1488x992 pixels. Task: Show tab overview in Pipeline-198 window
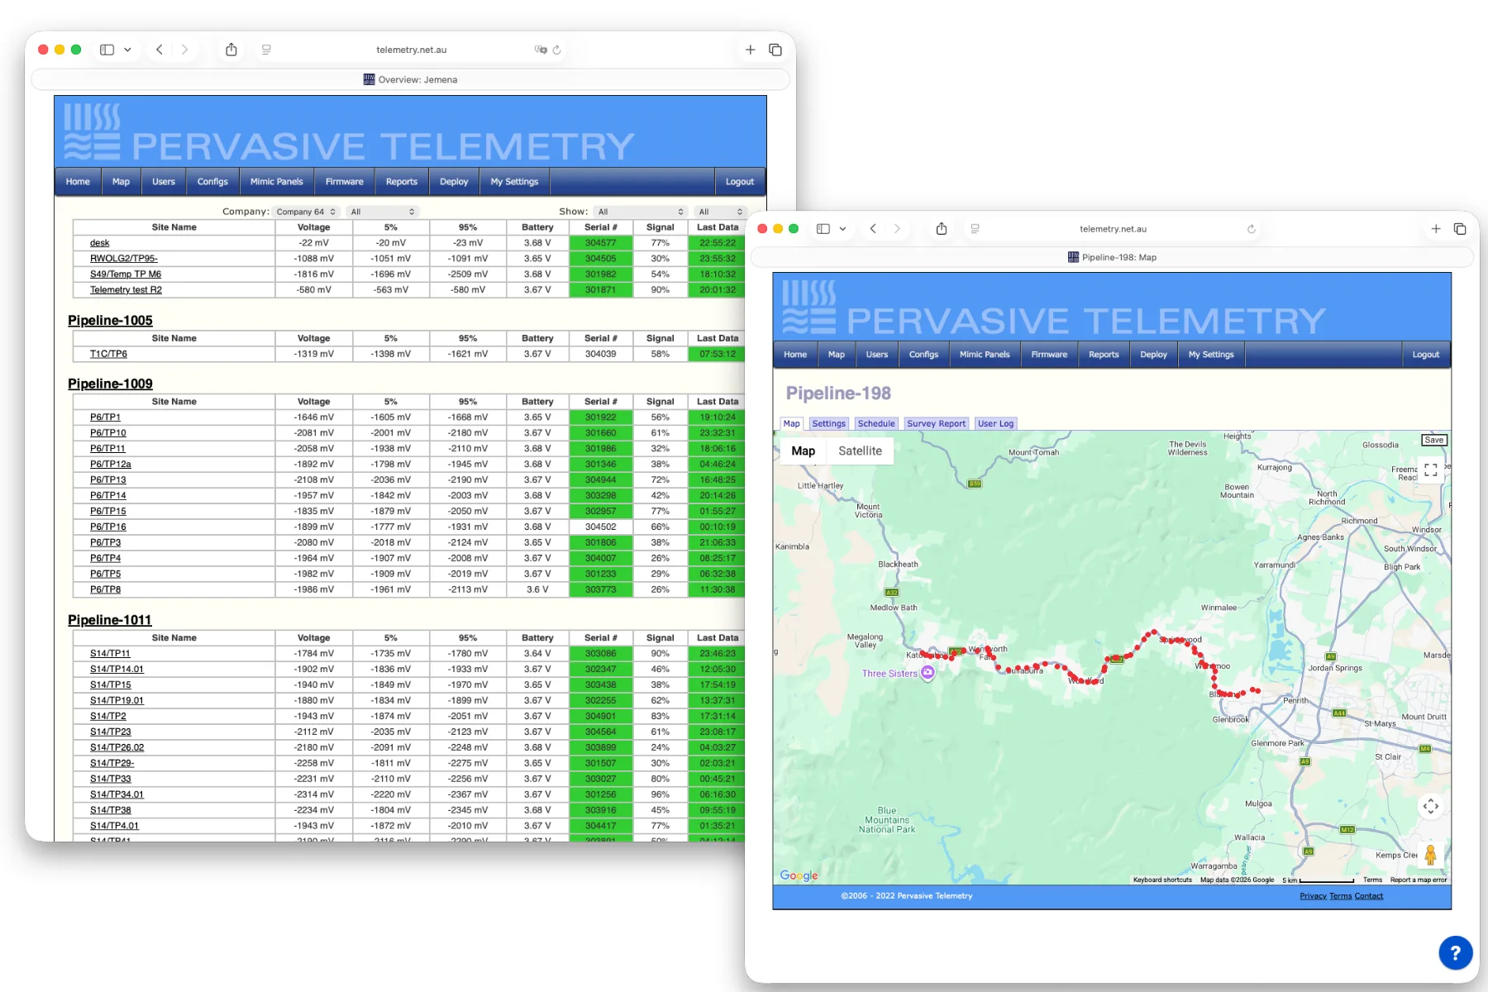[x=1460, y=229]
